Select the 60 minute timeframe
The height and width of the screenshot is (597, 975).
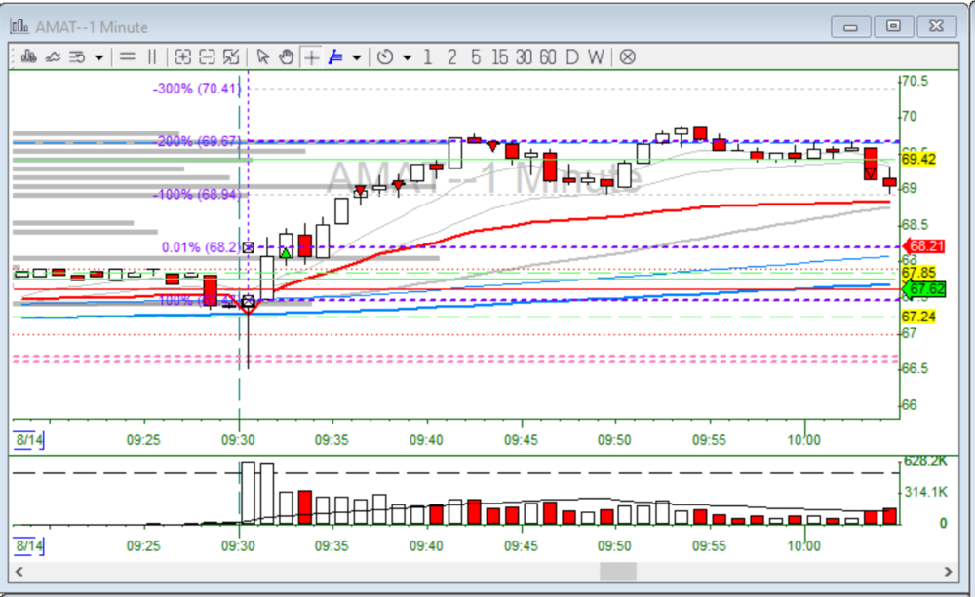pos(548,57)
